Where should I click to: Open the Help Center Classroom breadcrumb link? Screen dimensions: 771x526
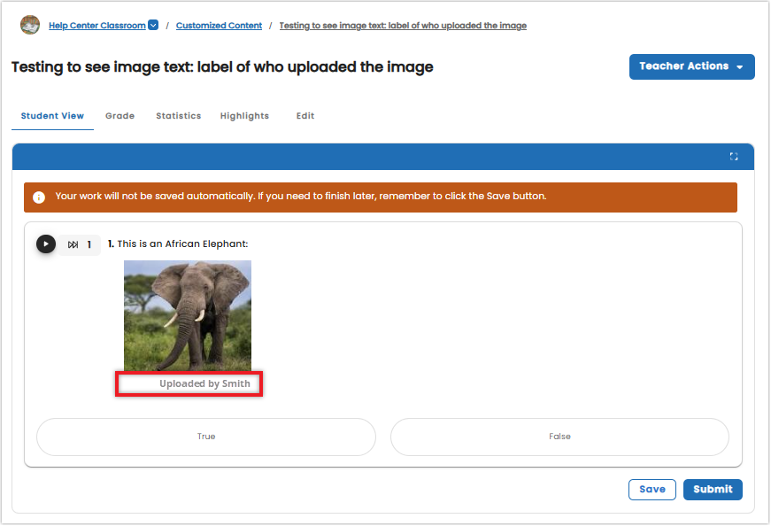point(96,26)
